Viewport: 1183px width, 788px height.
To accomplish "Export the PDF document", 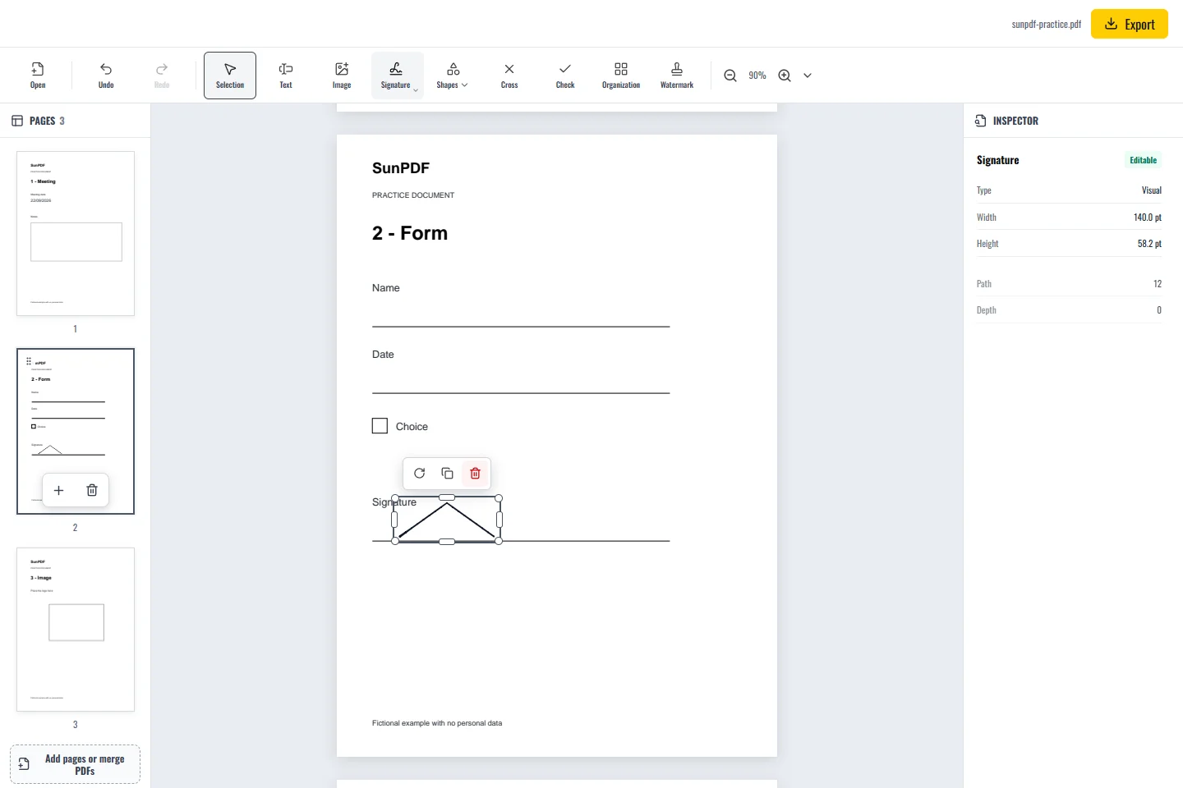I will (1129, 24).
